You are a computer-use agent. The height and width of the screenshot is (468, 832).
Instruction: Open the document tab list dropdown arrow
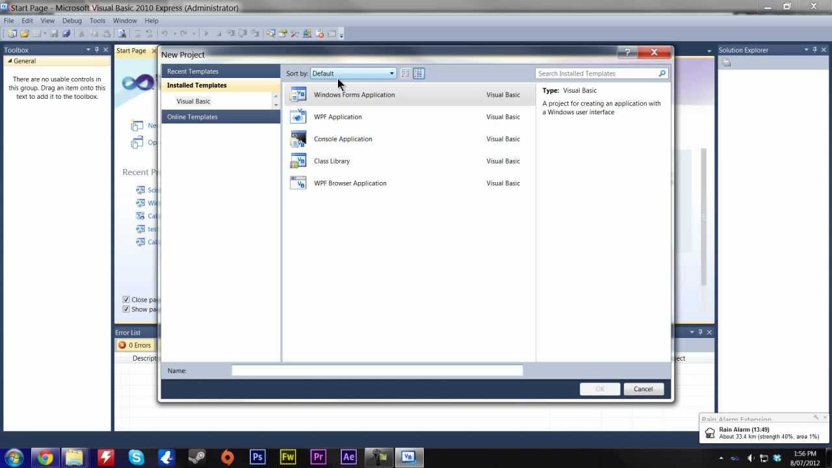[709, 51]
